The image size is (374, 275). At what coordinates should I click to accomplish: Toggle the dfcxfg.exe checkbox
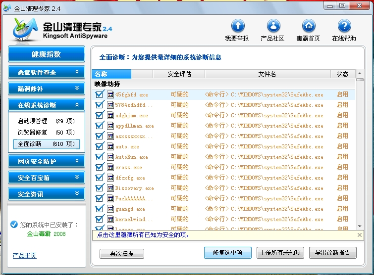pyautogui.click(x=99, y=178)
